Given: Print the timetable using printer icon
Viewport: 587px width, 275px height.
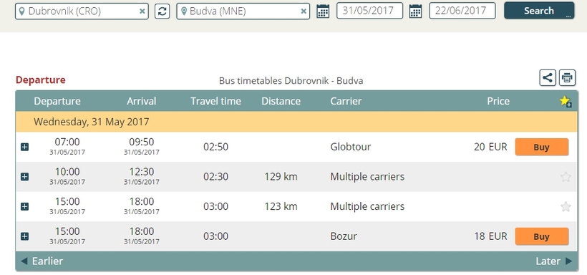Looking at the screenshot, I should pos(567,78).
